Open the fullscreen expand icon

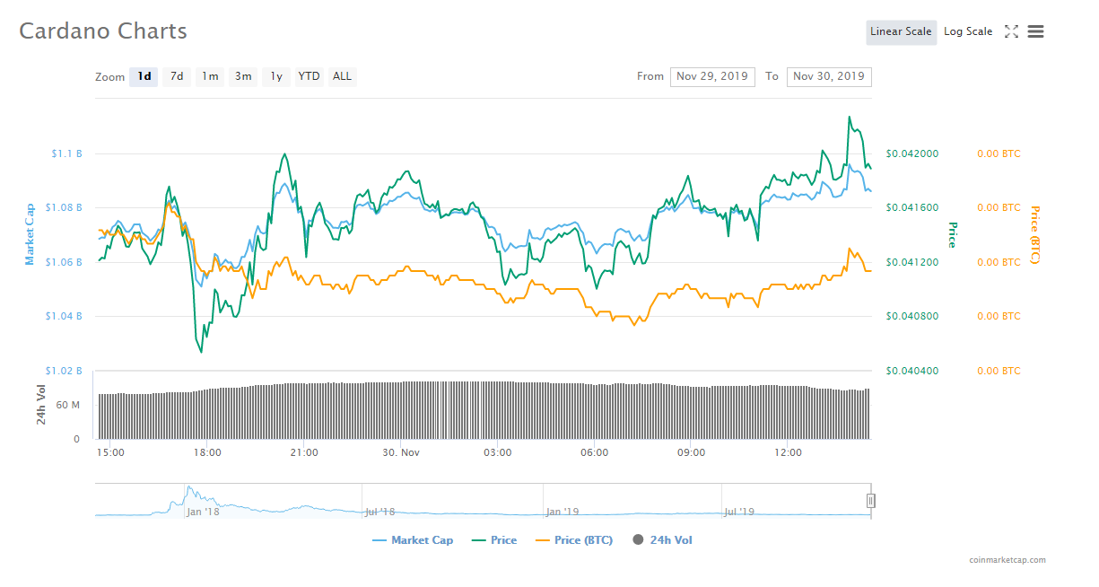1011,31
